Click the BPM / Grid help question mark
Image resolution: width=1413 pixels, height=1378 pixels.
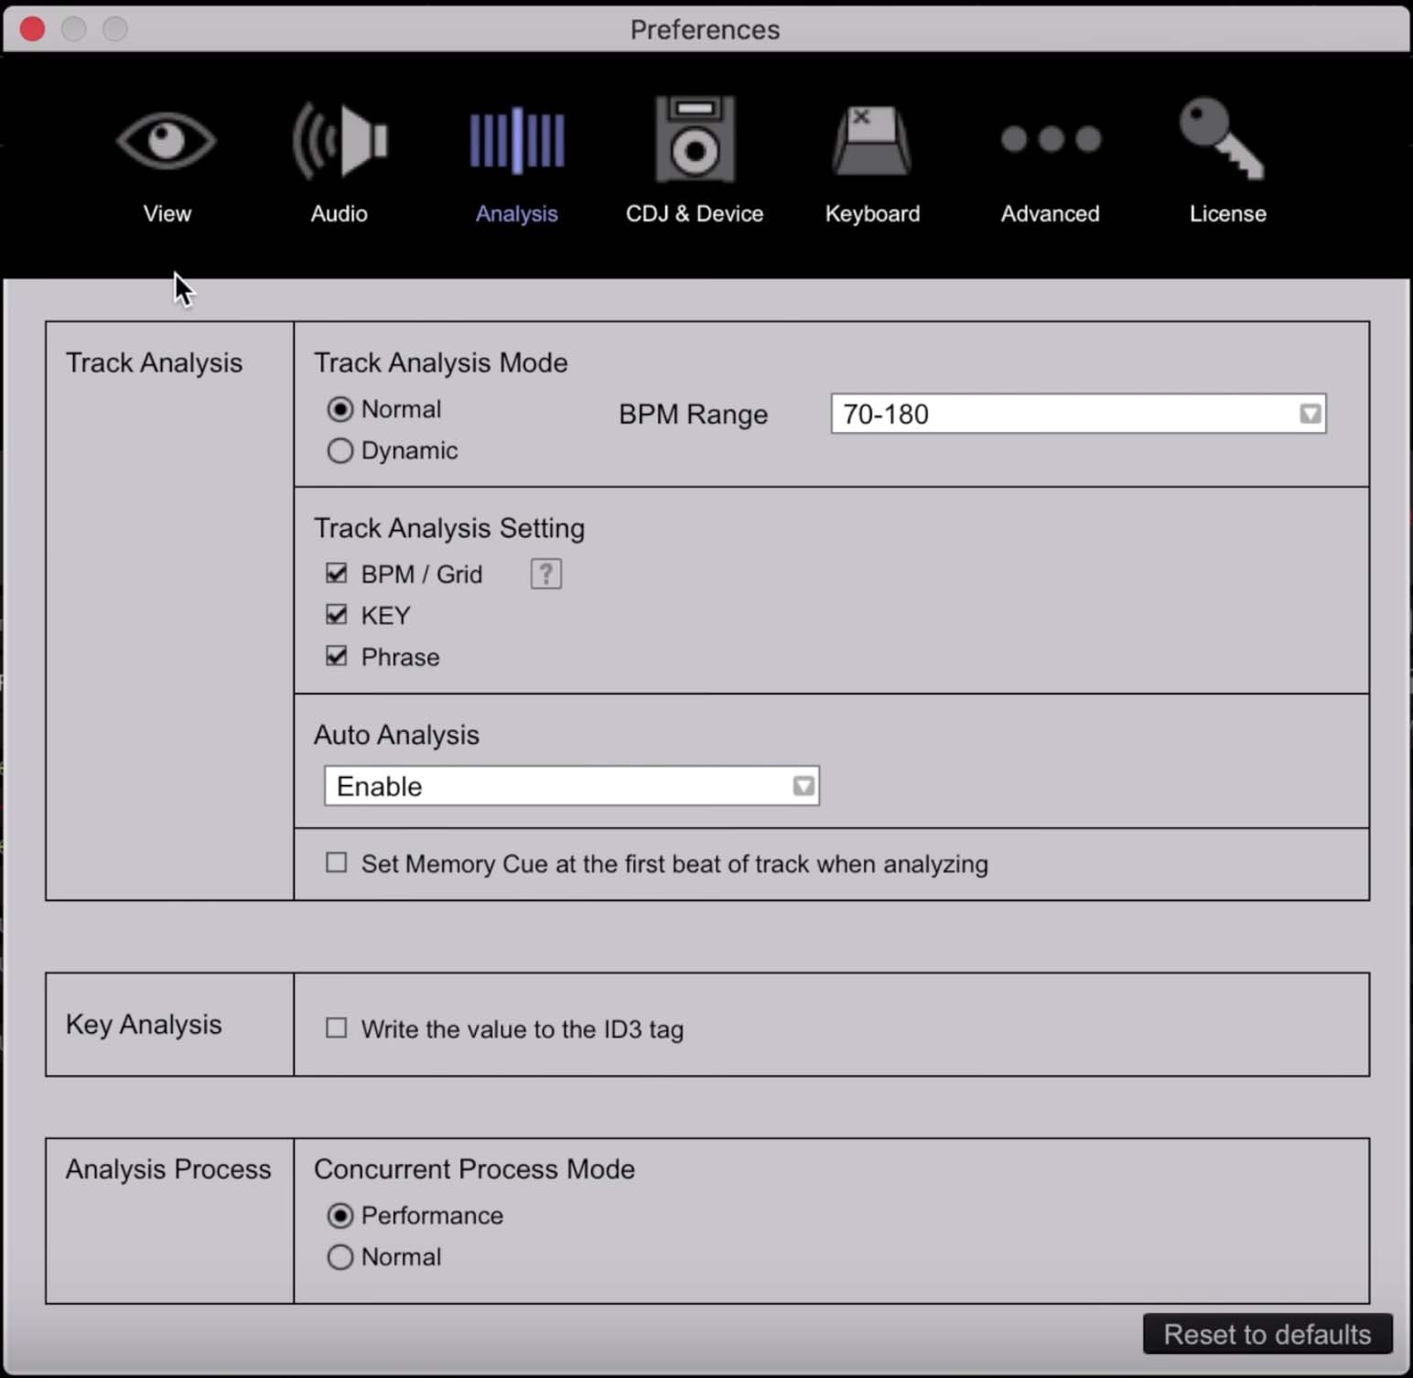pos(545,574)
